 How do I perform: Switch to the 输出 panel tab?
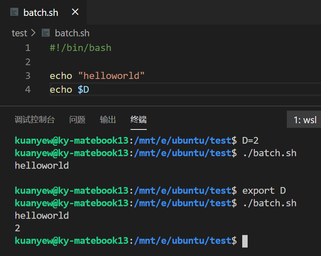[108, 119]
